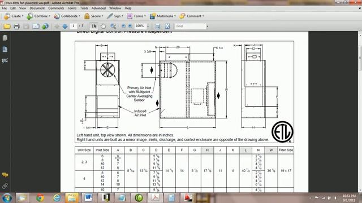
Task: Expand the Sign dropdown
Action: click(x=122, y=16)
